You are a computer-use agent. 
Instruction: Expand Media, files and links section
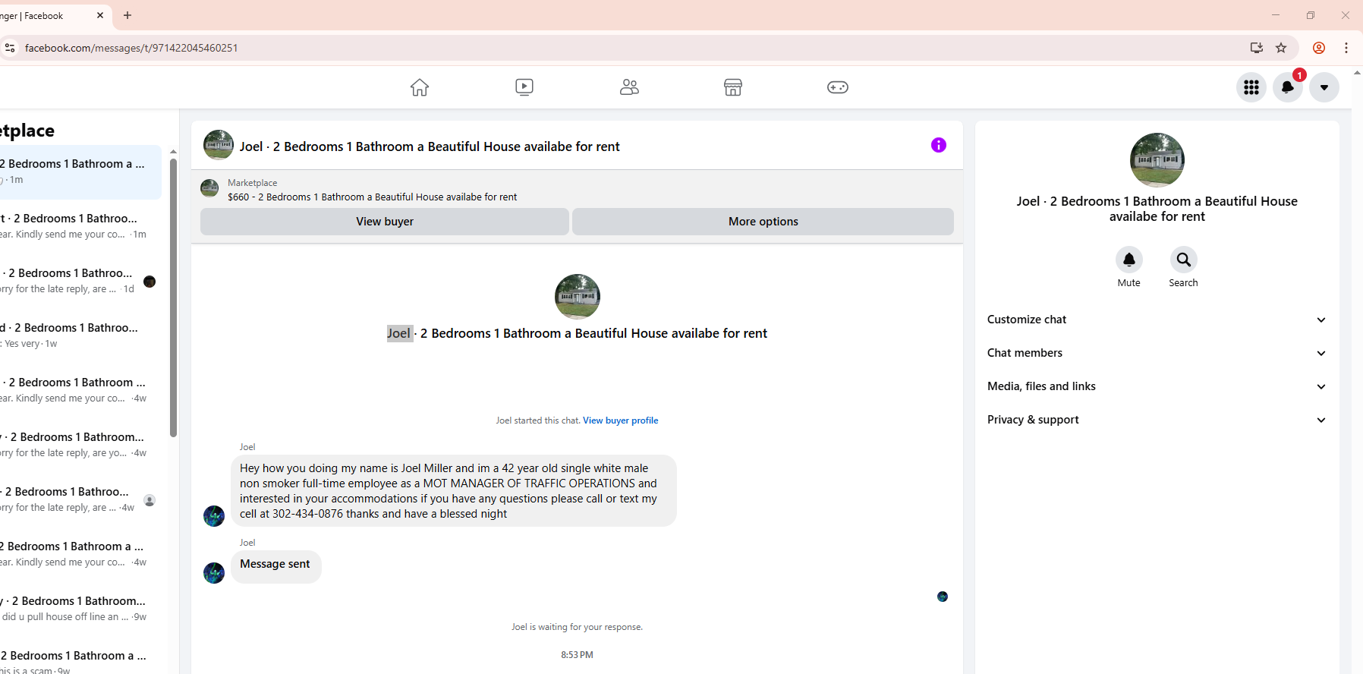coord(1157,386)
